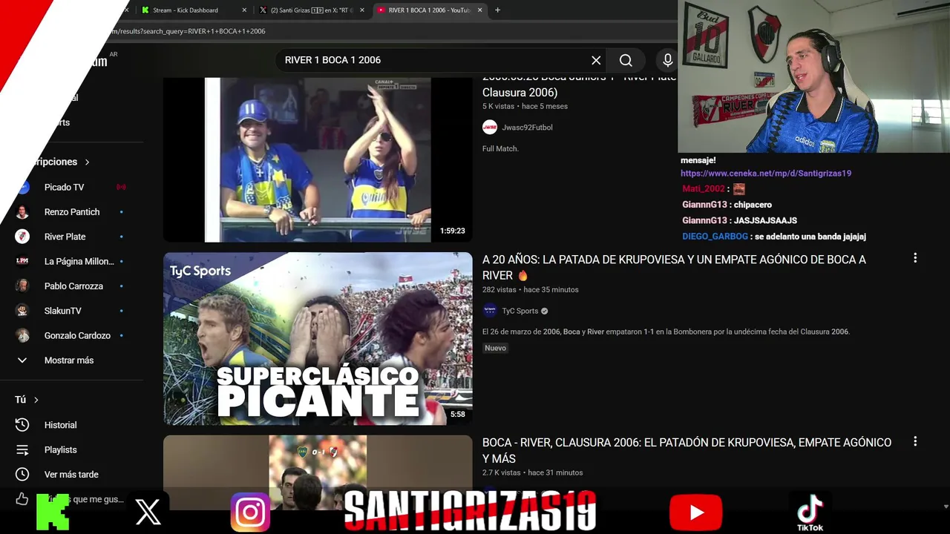This screenshot has width=950, height=534.
Task: Open the ceneka.net Santigrizas19 link
Action: click(766, 174)
